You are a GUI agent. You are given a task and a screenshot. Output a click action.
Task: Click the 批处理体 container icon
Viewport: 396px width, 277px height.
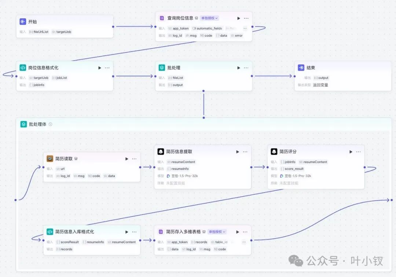pos(23,124)
